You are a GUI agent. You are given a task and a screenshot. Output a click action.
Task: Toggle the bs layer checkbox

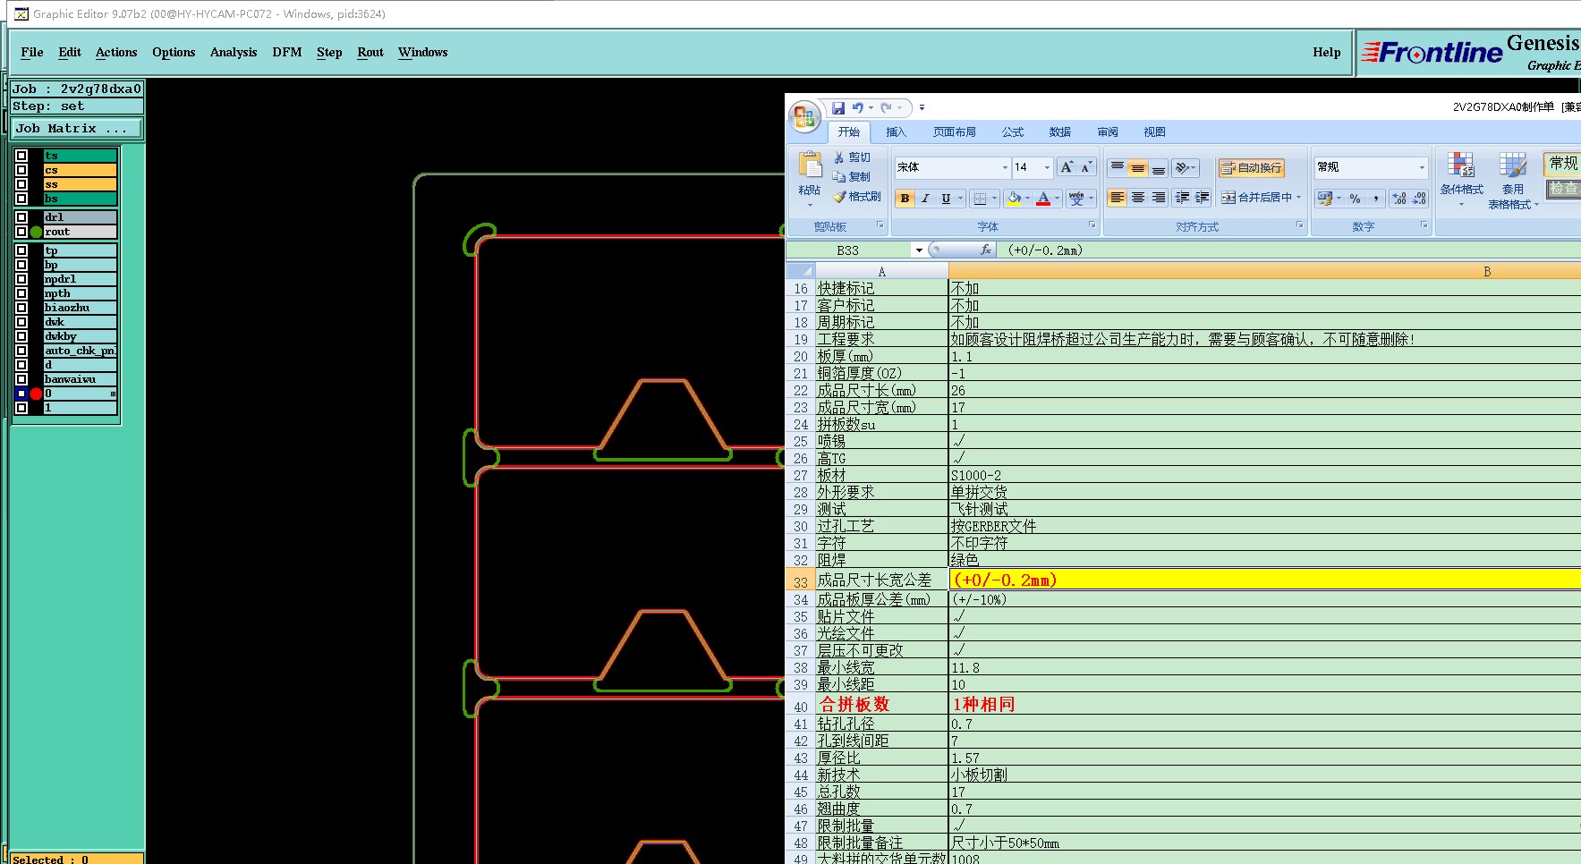[21, 199]
